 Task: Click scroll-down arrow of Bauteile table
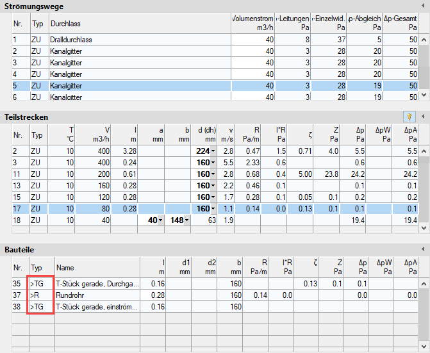pyautogui.click(x=424, y=346)
